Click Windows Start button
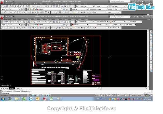 [x=3, y=99]
